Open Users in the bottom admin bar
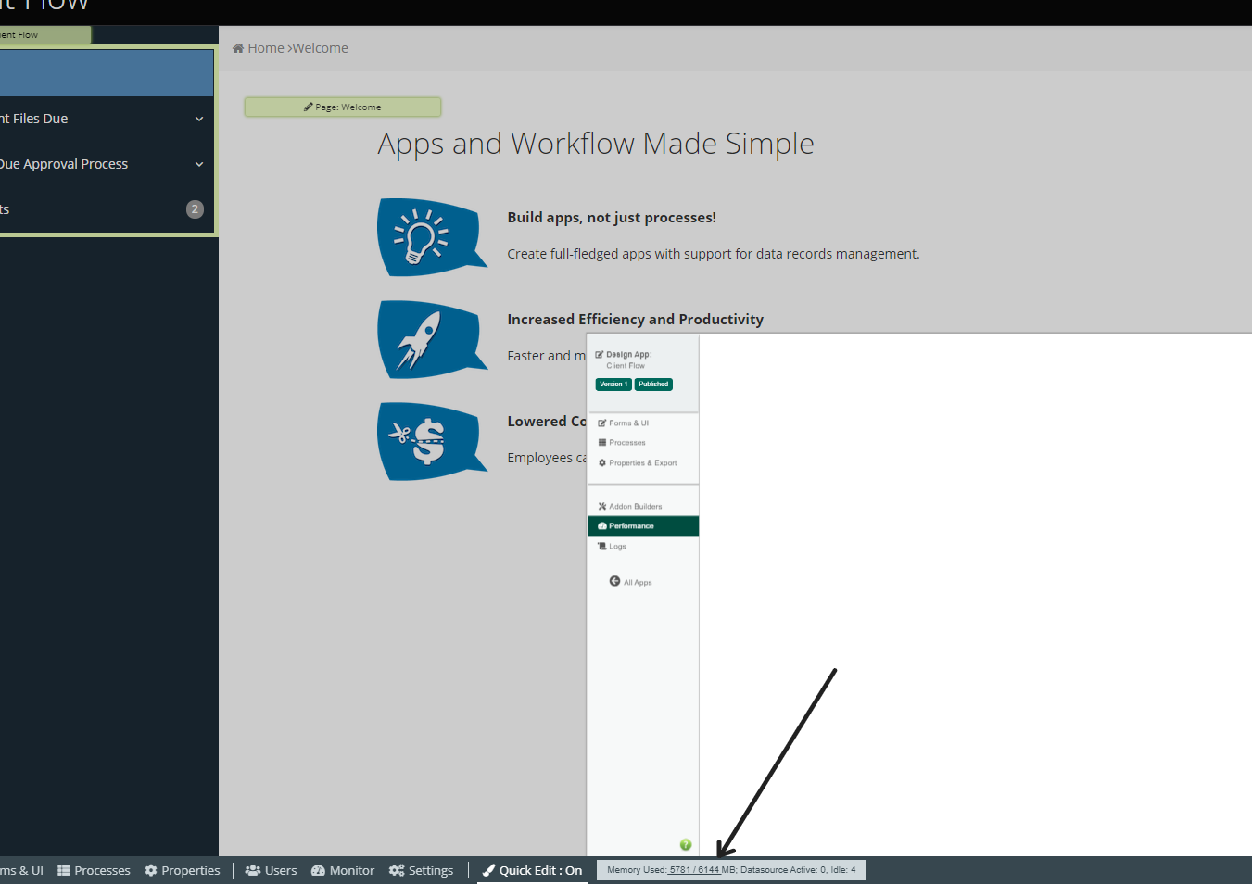The height and width of the screenshot is (884, 1252). point(271,871)
